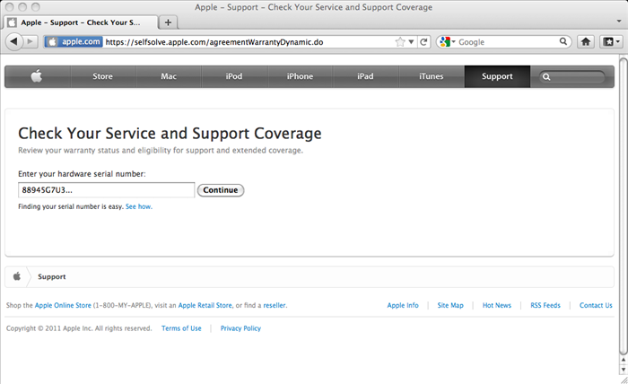Viewport: 628px width, 384px height.
Task: Open the browser home page icon
Action: click(x=586, y=41)
